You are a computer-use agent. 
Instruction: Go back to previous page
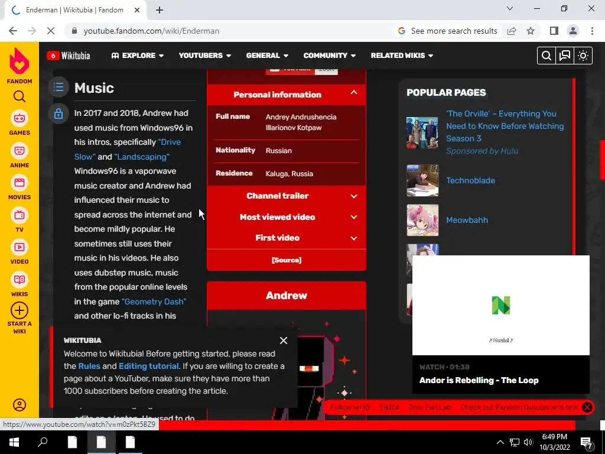pyautogui.click(x=13, y=31)
